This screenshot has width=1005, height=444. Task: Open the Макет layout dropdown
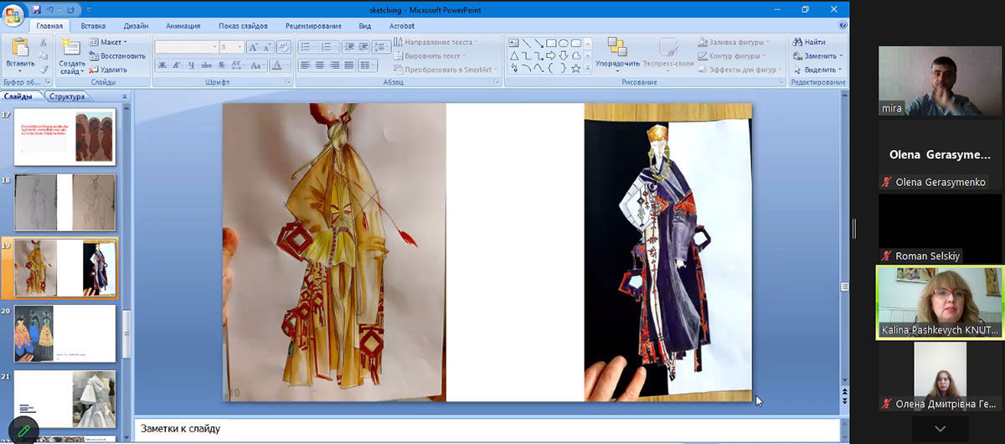tap(109, 43)
